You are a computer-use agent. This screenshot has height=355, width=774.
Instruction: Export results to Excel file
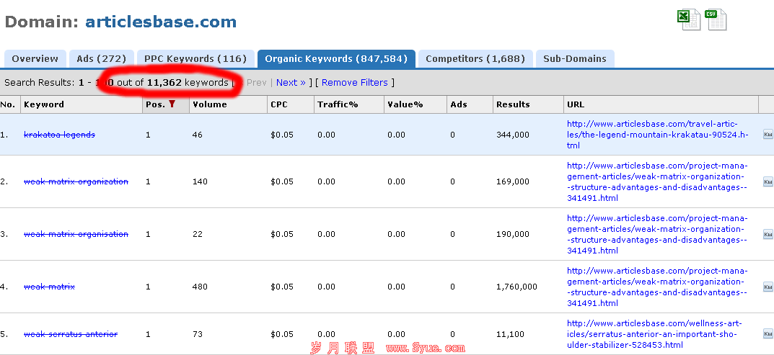[688, 19]
